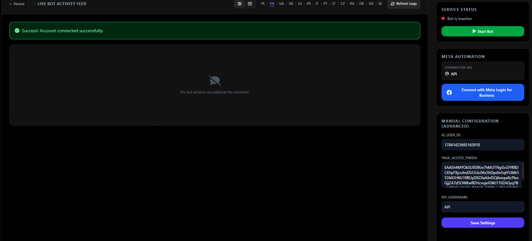
Task: Click the green success checkmark icon
Action: 17,31
